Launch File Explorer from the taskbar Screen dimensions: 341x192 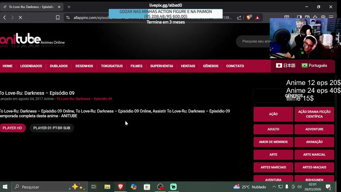point(107,187)
